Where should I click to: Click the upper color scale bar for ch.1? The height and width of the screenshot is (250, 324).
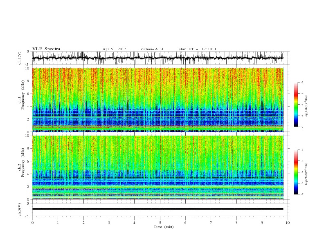pos(296,105)
